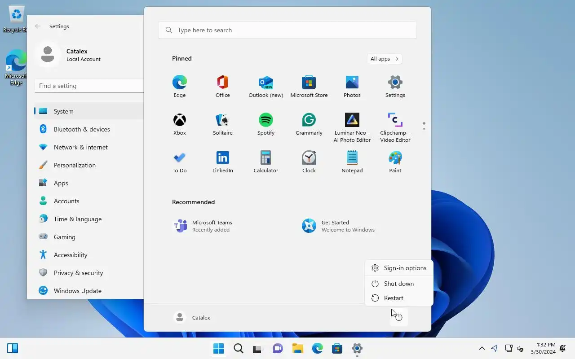This screenshot has width=575, height=359.
Task: Launch Notepad from pinned apps
Action: (x=352, y=162)
